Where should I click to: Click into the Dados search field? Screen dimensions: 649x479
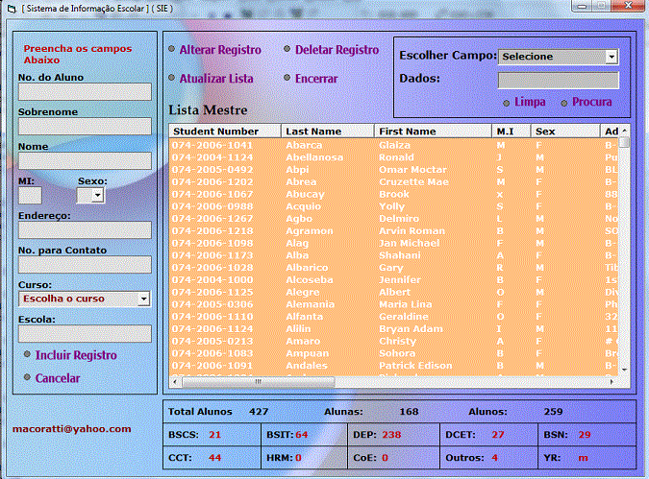click(558, 80)
